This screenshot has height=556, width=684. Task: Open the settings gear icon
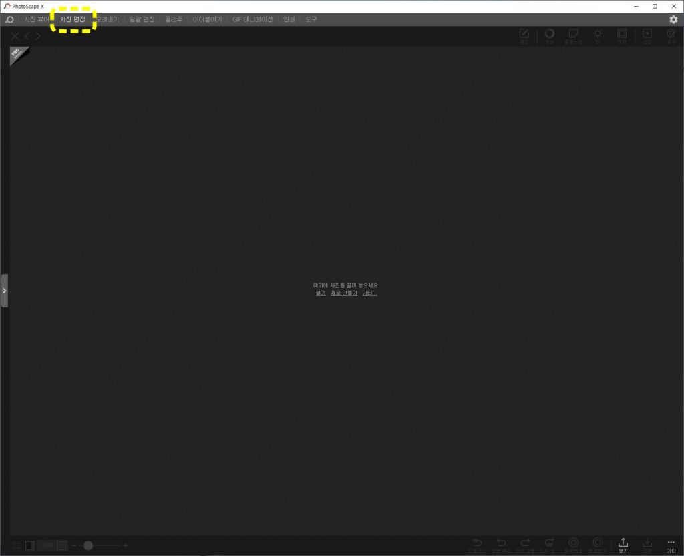click(673, 19)
